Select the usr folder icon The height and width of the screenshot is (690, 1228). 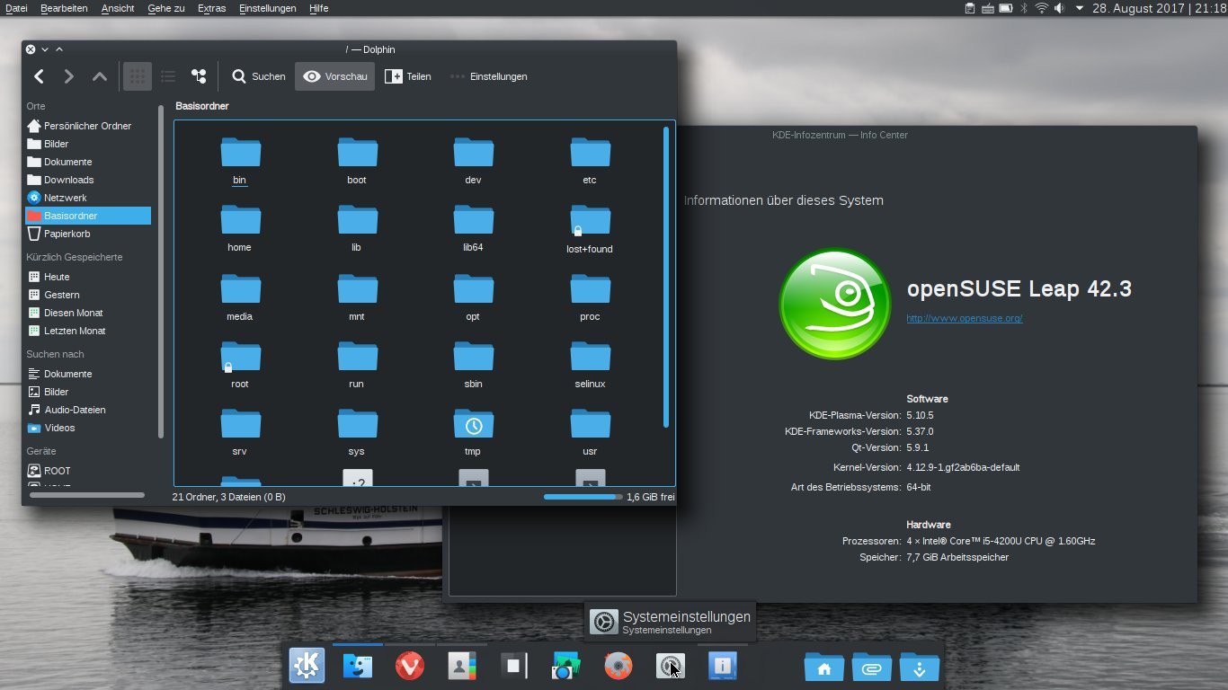click(590, 423)
